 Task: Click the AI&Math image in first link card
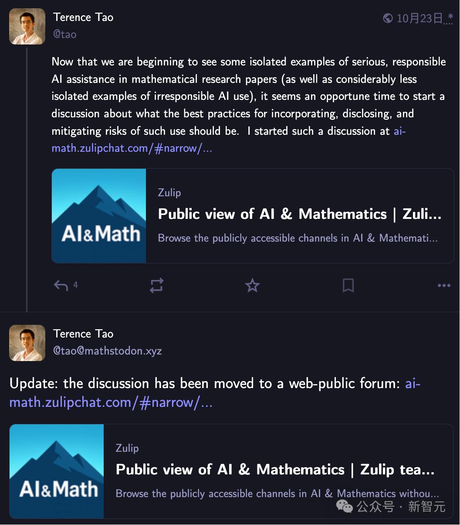point(99,216)
